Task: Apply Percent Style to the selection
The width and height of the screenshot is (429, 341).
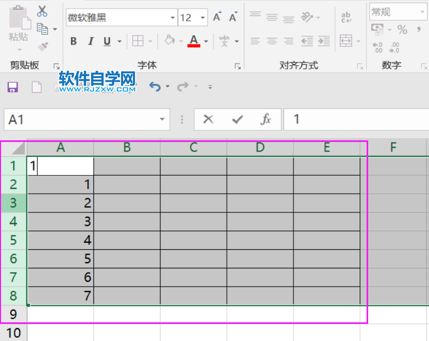Action: (x=402, y=29)
